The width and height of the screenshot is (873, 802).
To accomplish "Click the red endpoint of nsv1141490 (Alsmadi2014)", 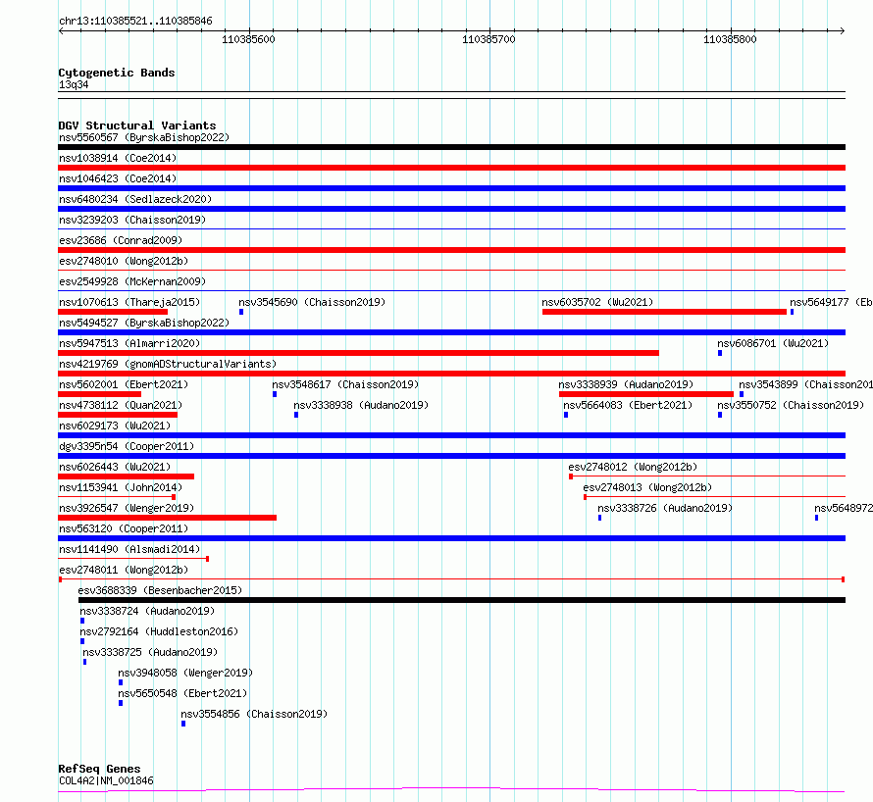I will coord(207,559).
